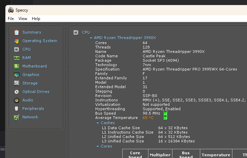The width and height of the screenshot is (247, 158).
Task: Open the Graphics section
Action: pyautogui.click(x=31, y=75)
